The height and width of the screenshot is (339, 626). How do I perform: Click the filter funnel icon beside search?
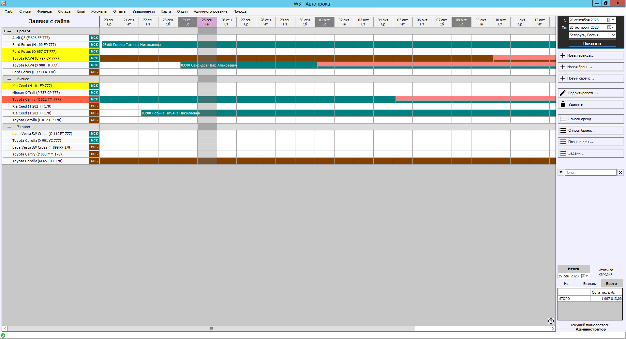point(561,172)
